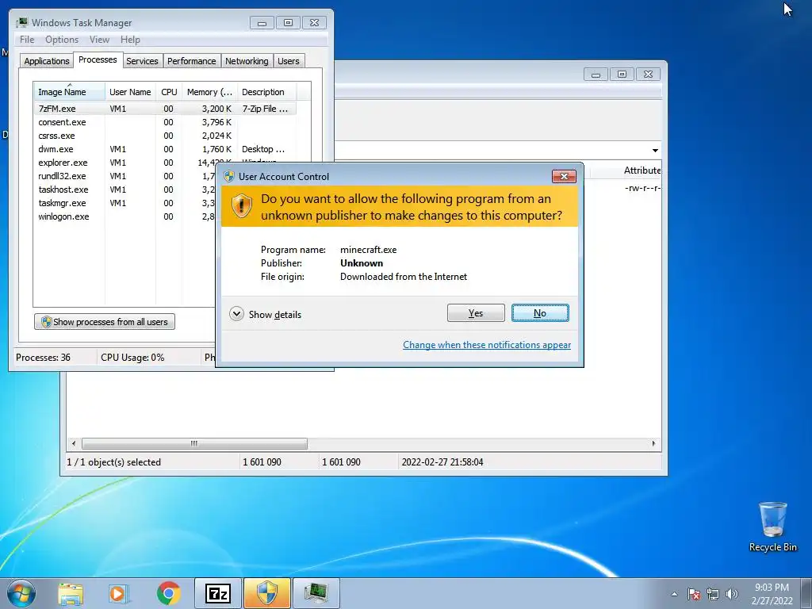The width and height of the screenshot is (812, 609).
Task: Open Action Center flag icon in tray
Action: (694, 594)
